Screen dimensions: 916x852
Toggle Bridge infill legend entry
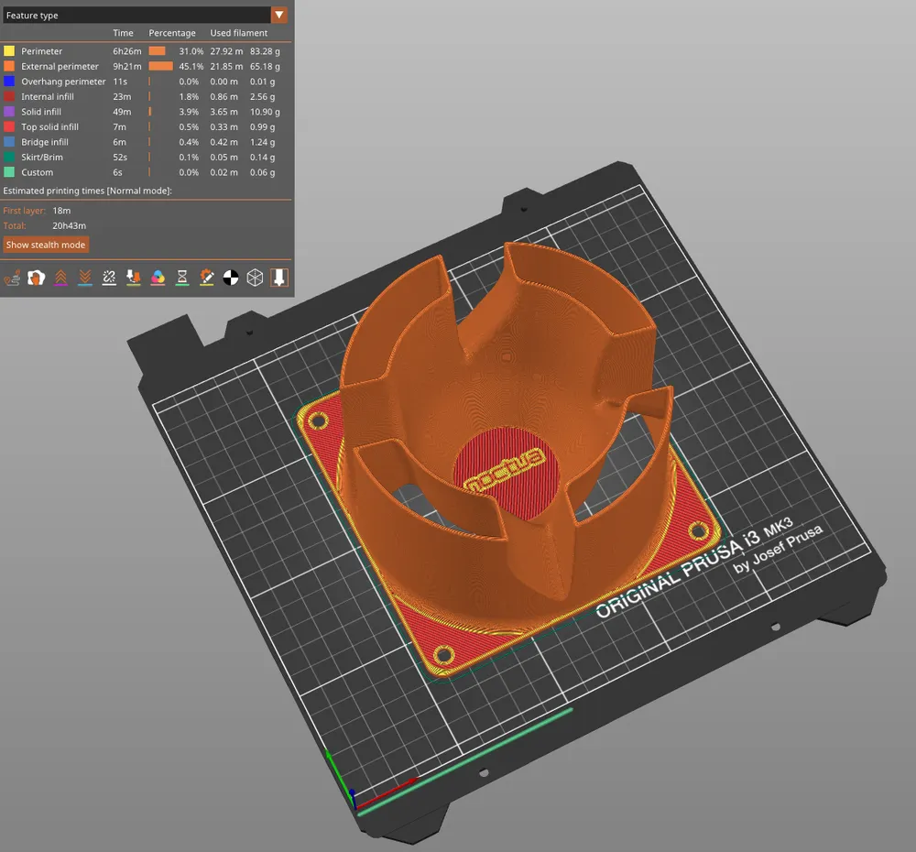tap(45, 142)
